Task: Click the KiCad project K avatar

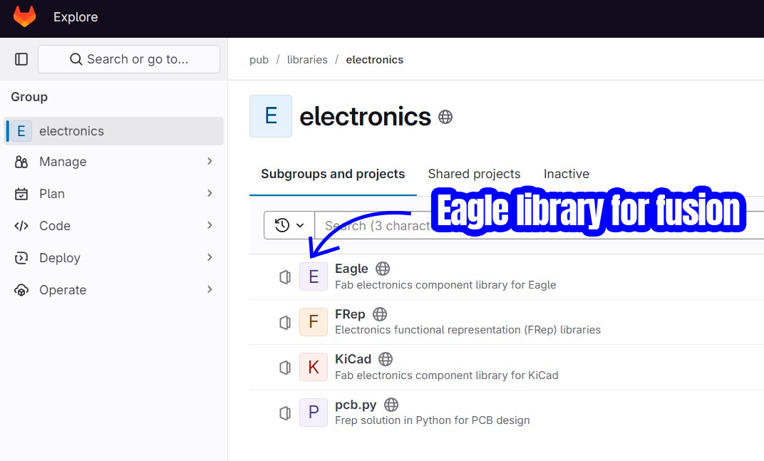Action: point(314,367)
